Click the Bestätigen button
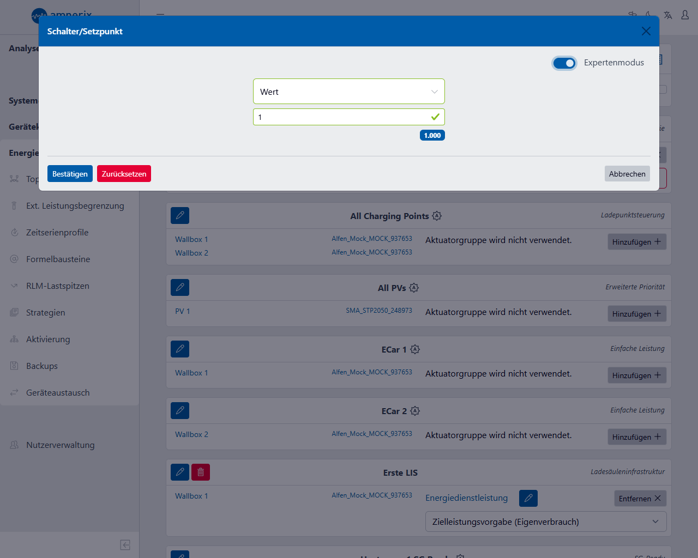The height and width of the screenshot is (558, 698). [70, 174]
